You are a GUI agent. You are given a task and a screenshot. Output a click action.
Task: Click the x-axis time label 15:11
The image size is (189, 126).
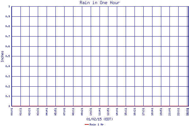(126, 112)
